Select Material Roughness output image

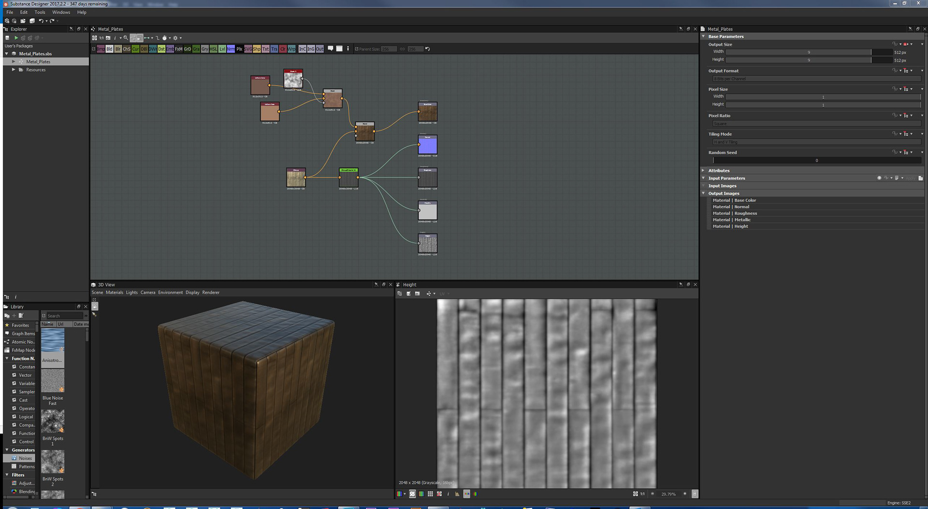tap(735, 213)
